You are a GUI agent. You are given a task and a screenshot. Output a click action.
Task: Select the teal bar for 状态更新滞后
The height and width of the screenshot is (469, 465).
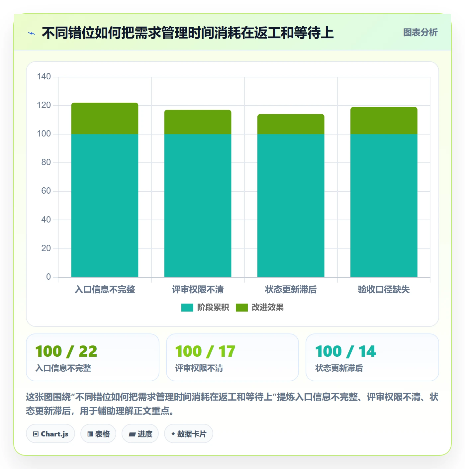(x=291, y=206)
